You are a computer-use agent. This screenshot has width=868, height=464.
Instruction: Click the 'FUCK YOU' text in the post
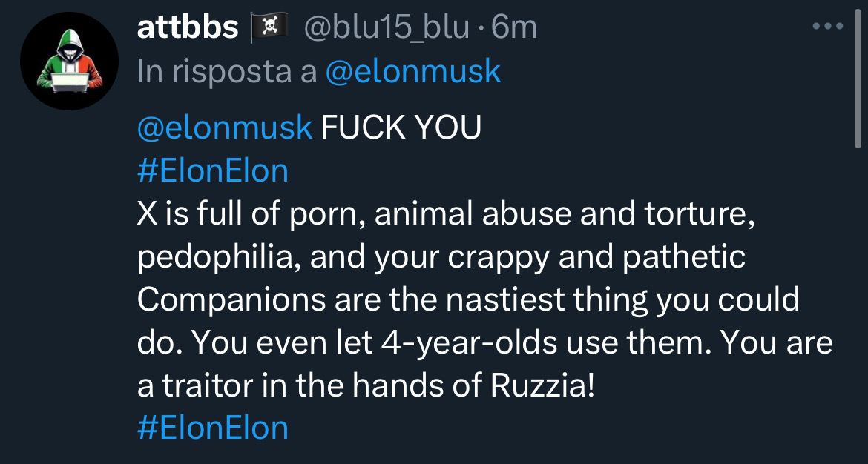tap(401, 127)
